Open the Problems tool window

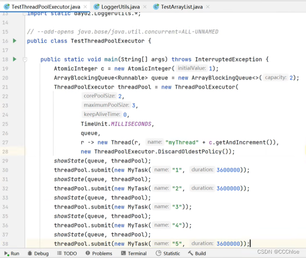point(99,253)
